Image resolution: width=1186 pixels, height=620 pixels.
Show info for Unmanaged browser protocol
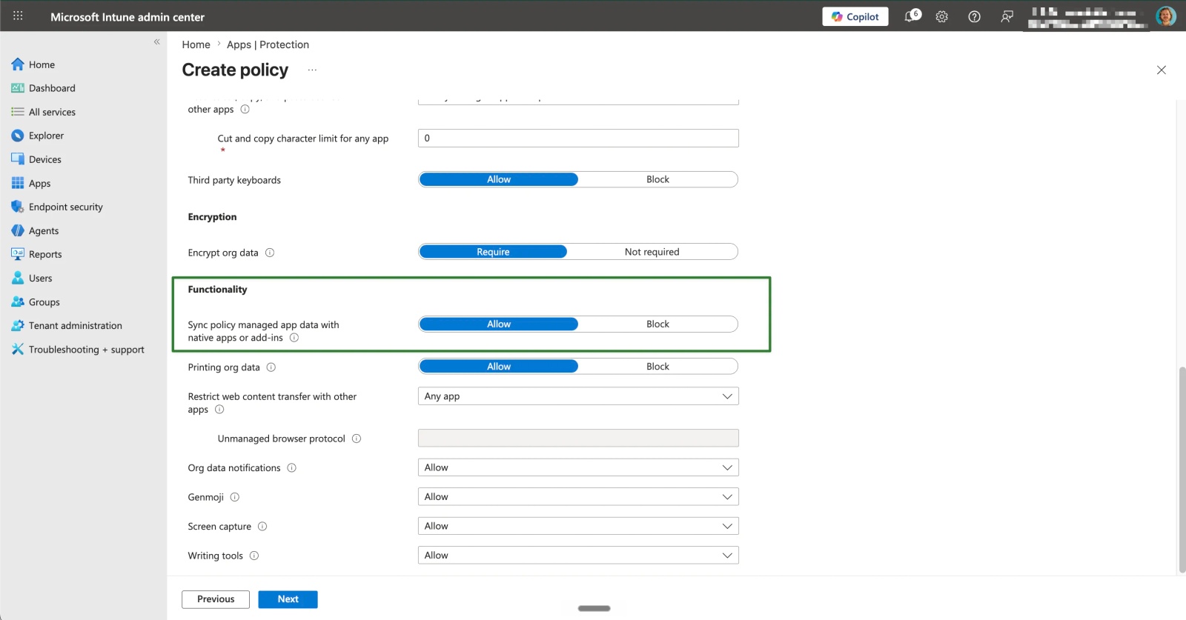click(357, 439)
